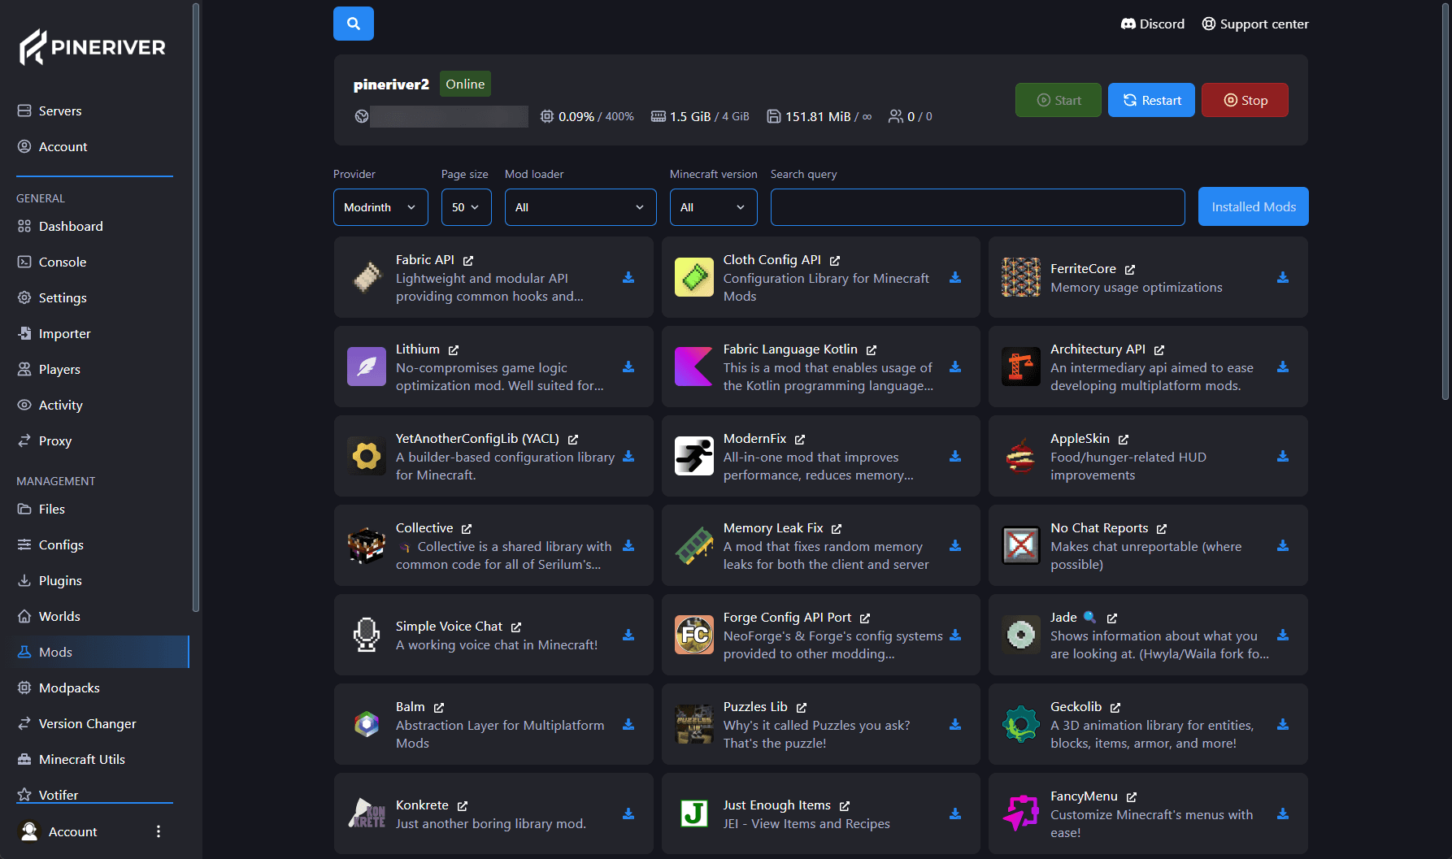
Task: Open FerriteCore external link icon
Action: click(1130, 270)
